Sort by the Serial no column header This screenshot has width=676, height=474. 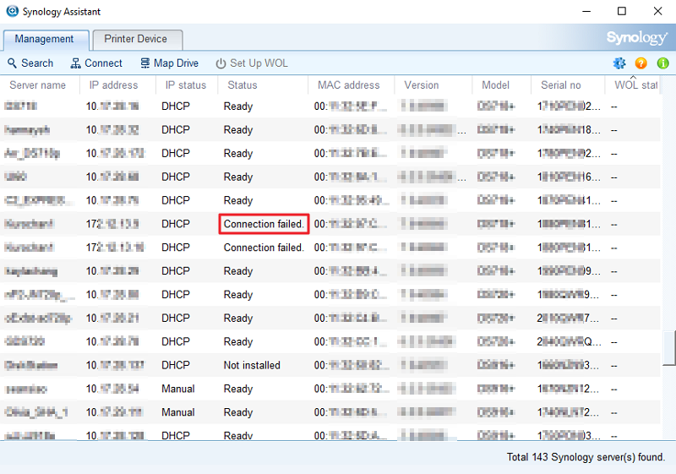point(561,85)
